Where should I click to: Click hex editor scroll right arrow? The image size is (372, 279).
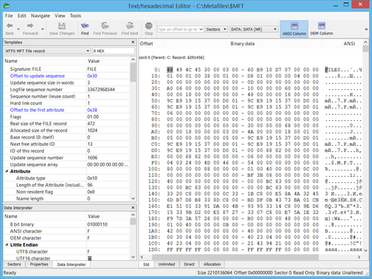(x=359, y=257)
